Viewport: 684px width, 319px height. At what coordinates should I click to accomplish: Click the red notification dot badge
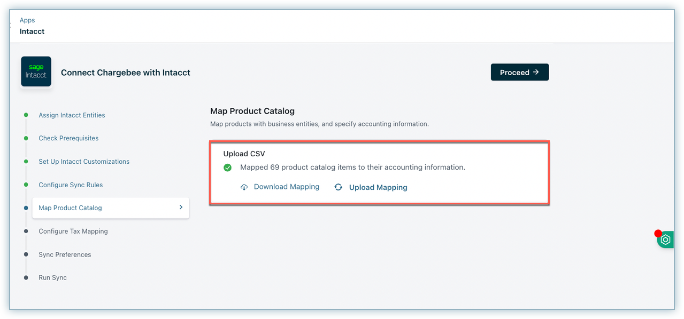click(x=658, y=234)
